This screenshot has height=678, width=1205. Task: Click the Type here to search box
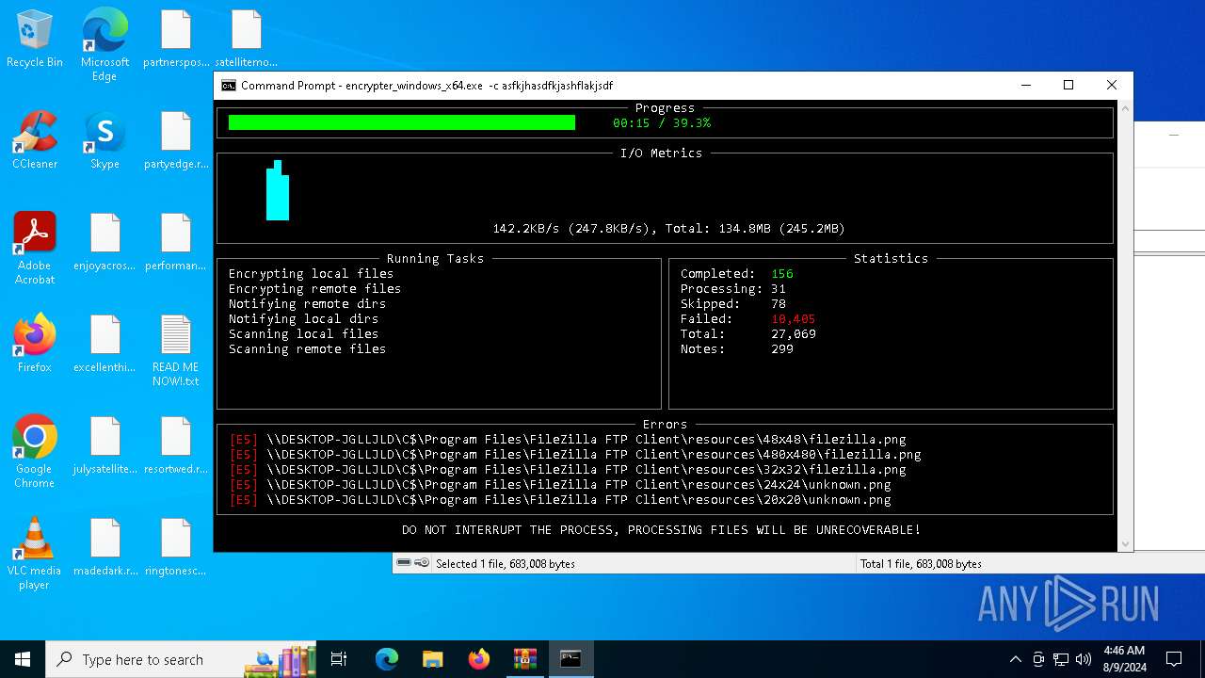tap(179, 659)
